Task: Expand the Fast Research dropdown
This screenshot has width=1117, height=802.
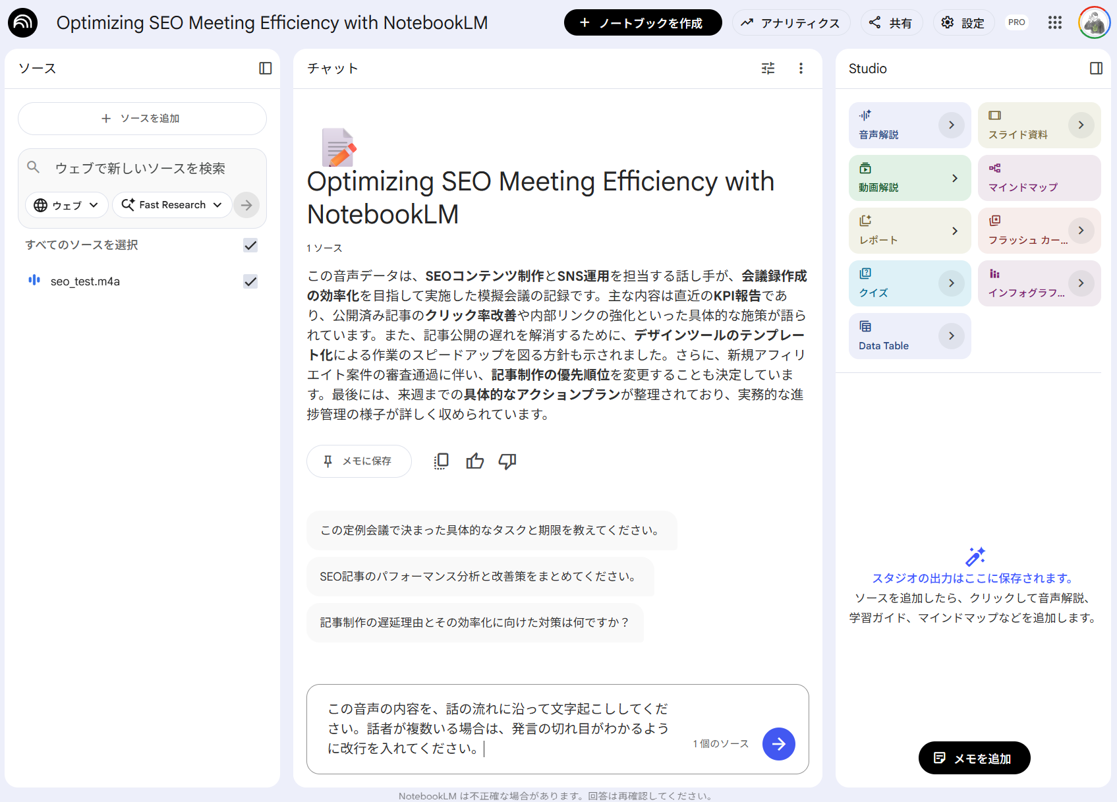Action: click(172, 205)
